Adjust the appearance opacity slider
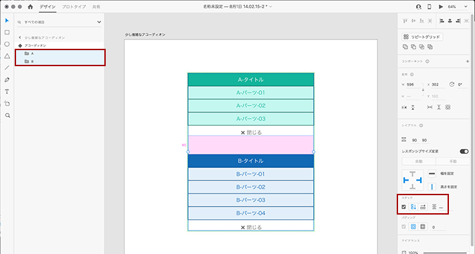The image size is (475, 254). pos(446,253)
